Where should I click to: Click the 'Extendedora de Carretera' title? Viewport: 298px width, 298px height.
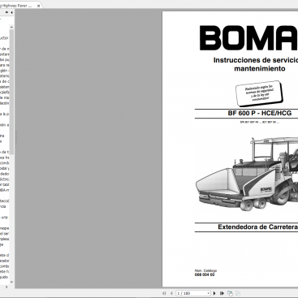pyautogui.click(x=258, y=227)
